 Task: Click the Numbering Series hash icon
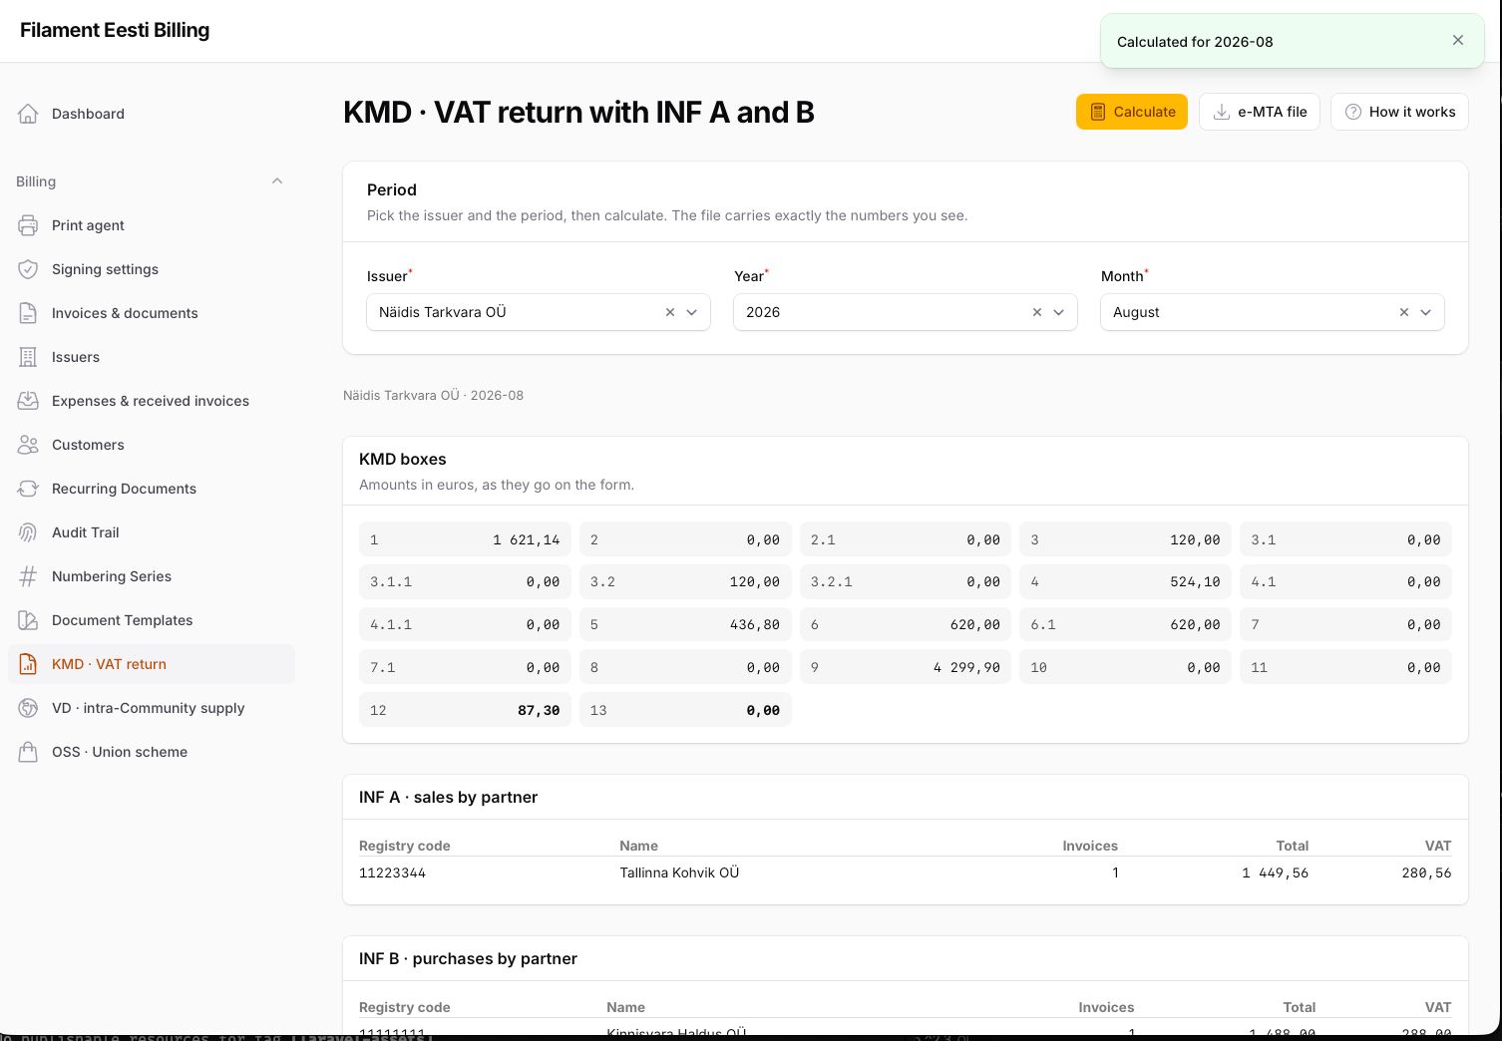(x=28, y=576)
